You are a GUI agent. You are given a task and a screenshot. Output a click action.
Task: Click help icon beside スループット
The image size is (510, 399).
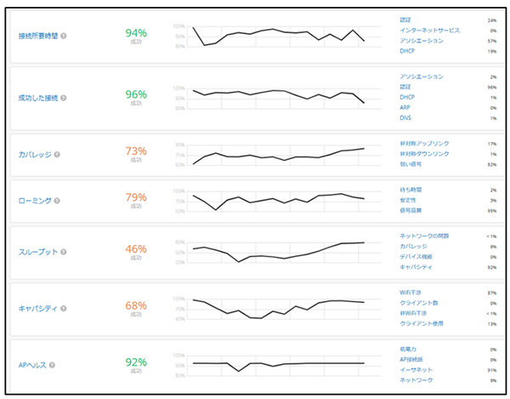62,253
